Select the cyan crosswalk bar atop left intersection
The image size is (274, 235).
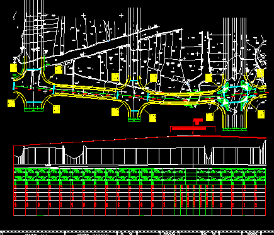click(33, 69)
